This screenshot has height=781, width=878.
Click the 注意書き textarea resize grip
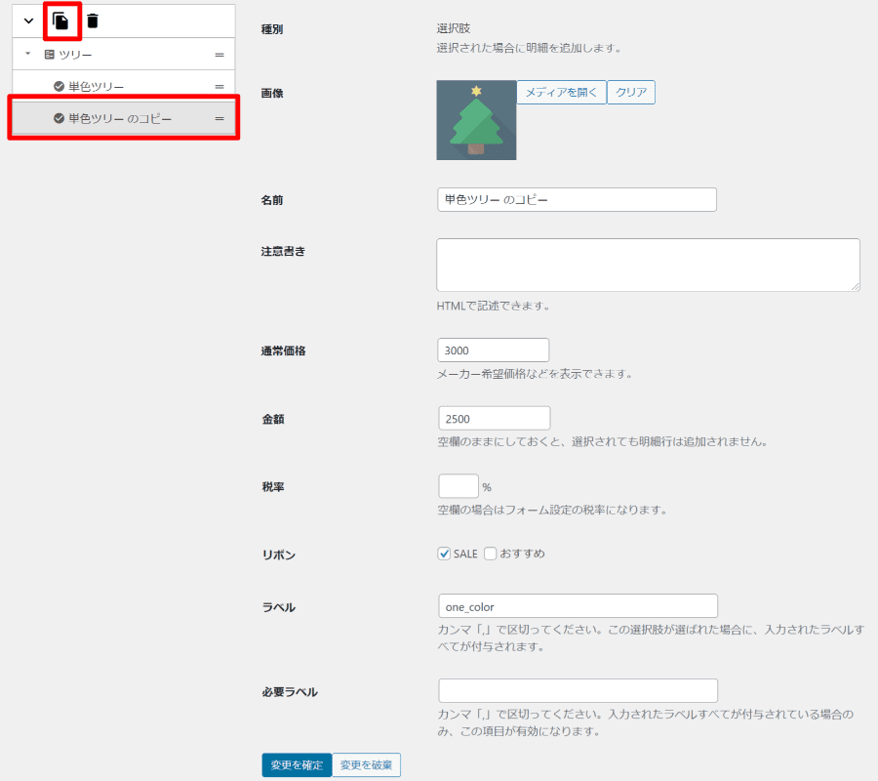tap(855, 286)
